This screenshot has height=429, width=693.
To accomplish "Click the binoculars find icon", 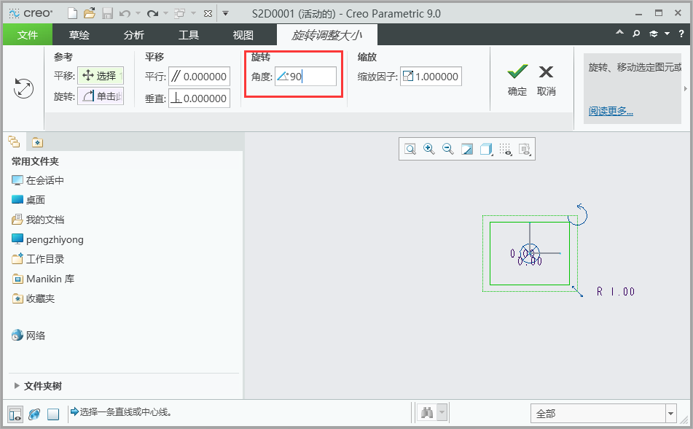I will [427, 413].
